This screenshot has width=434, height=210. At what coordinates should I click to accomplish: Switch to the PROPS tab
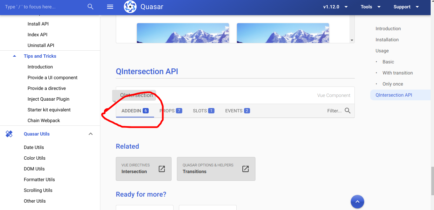pos(171,110)
